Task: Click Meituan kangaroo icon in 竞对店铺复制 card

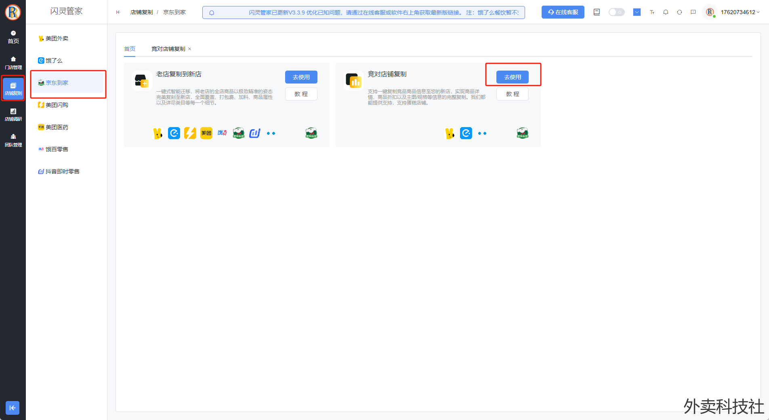Action: click(450, 133)
